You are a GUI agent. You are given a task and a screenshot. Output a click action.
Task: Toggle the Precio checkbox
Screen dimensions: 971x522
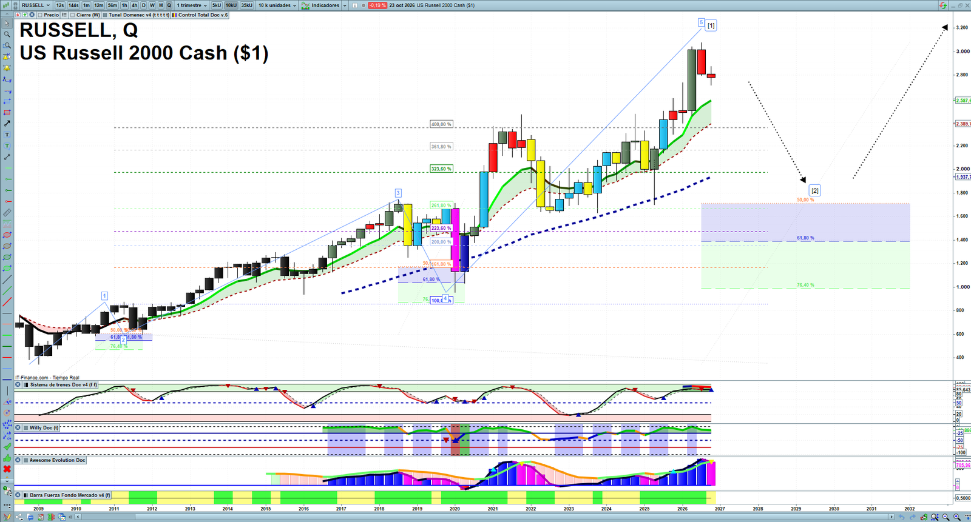41,15
